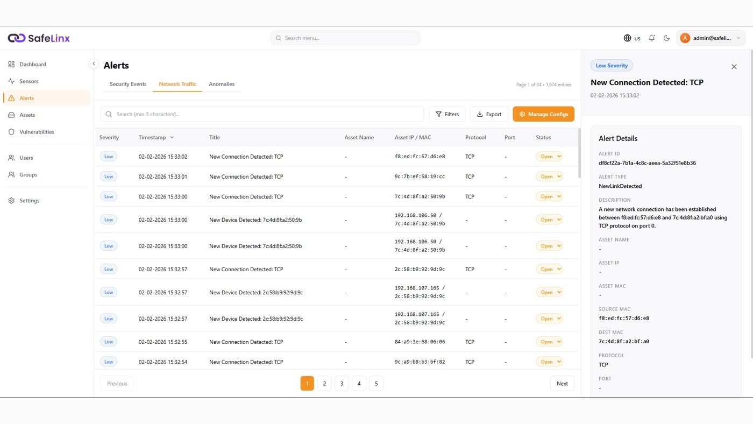
Task: Click the Previous page button
Action: pos(117,383)
